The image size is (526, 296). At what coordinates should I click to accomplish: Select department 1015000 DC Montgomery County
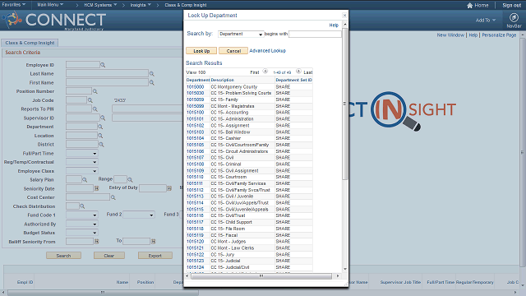point(195,86)
